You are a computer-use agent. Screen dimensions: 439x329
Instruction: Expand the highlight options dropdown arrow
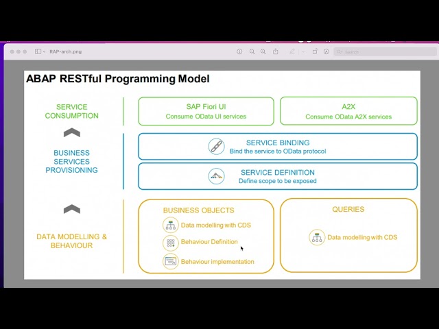coord(303,52)
